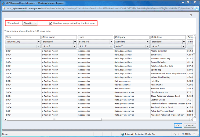
Task: Open the A to Z sort under SKU desc
Action: pyautogui.click(x=168, y=46)
